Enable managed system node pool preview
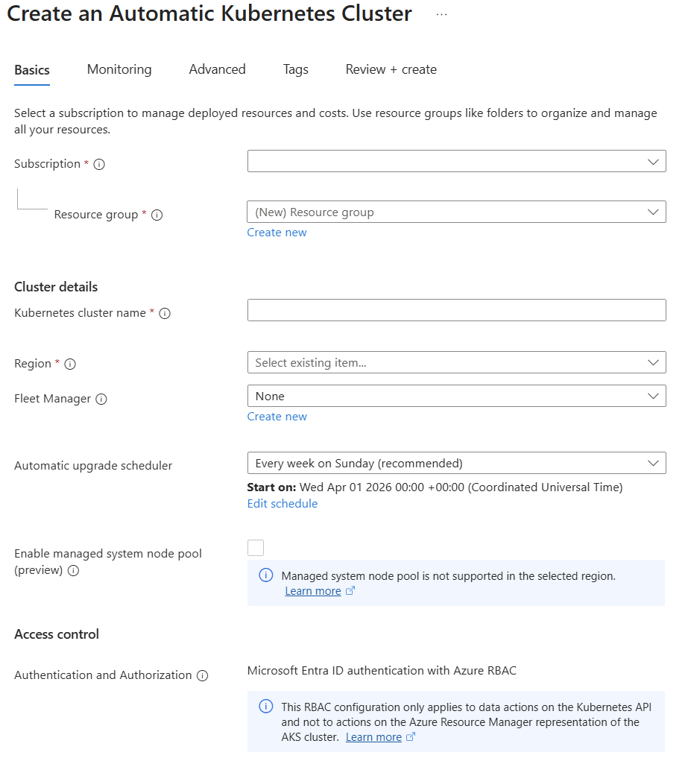 point(256,548)
